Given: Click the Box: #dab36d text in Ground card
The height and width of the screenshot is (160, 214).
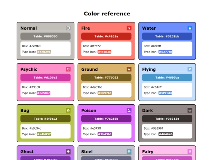Looking at the screenshot, I should point(92,87).
